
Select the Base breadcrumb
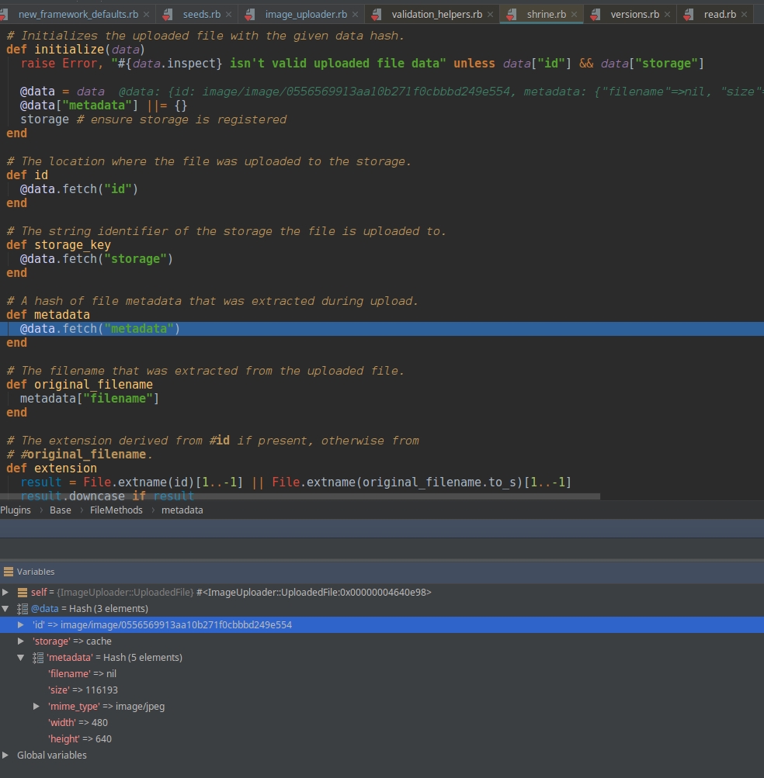[x=60, y=510]
